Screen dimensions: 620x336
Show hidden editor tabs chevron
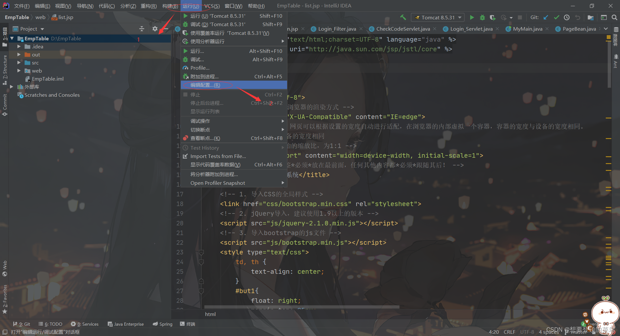[x=606, y=29]
